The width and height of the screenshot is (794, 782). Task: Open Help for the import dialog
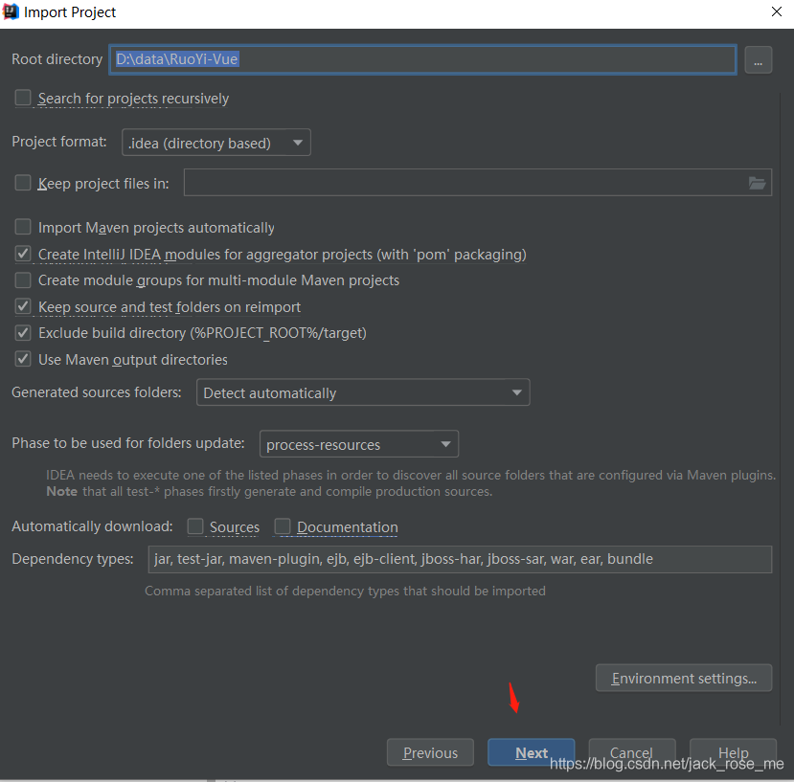(734, 752)
